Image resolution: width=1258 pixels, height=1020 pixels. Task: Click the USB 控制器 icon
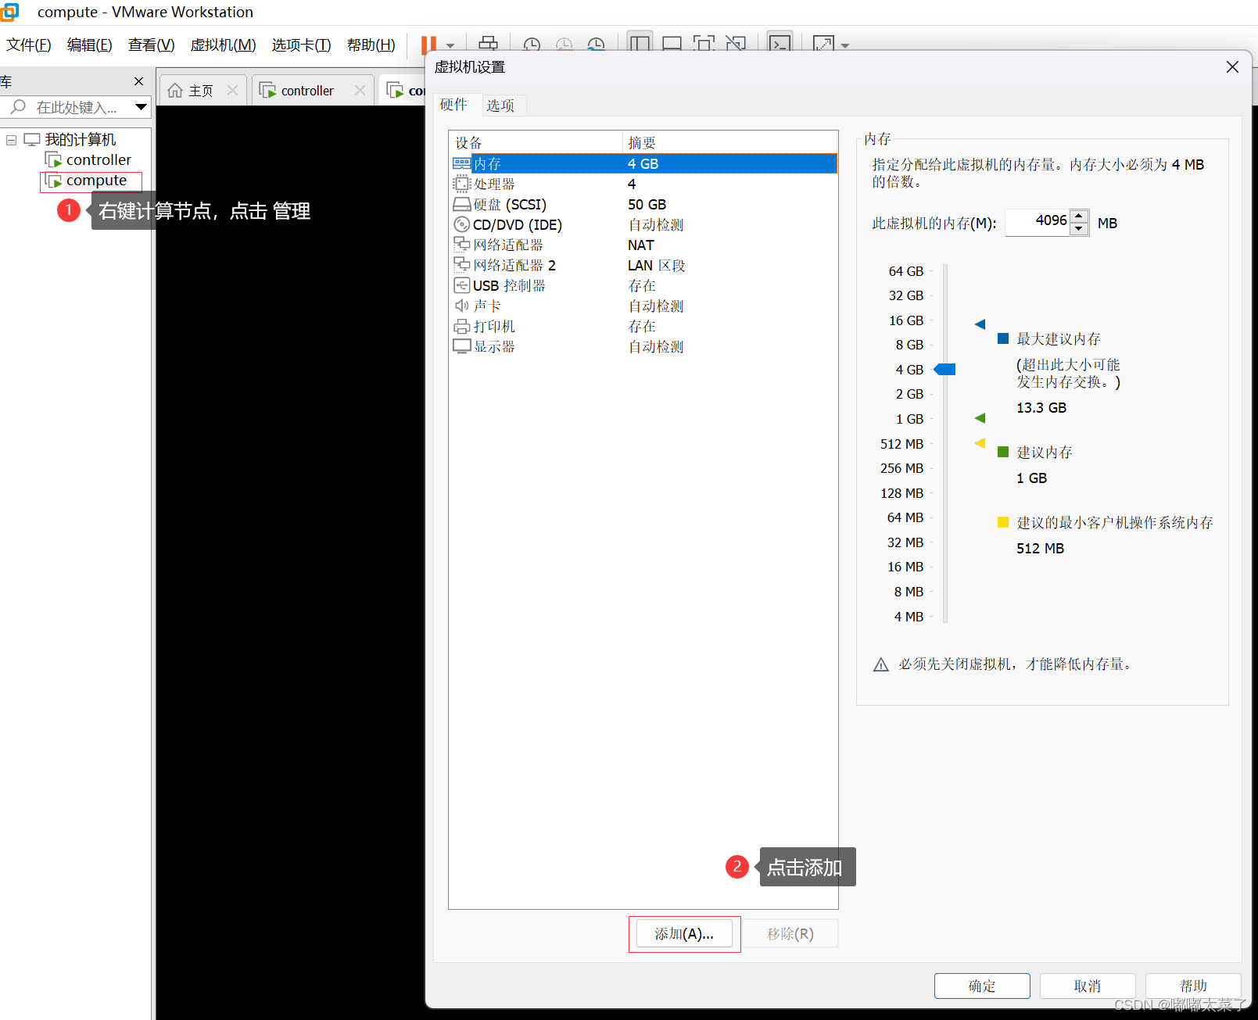click(463, 285)
